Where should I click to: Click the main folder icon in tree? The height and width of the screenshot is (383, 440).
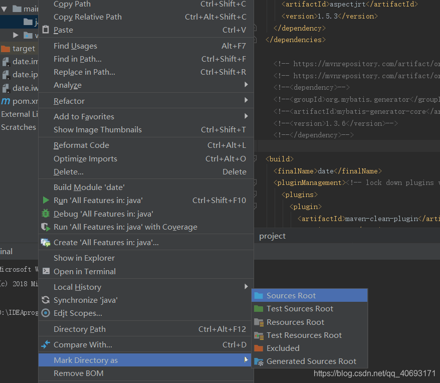point(17,9)
